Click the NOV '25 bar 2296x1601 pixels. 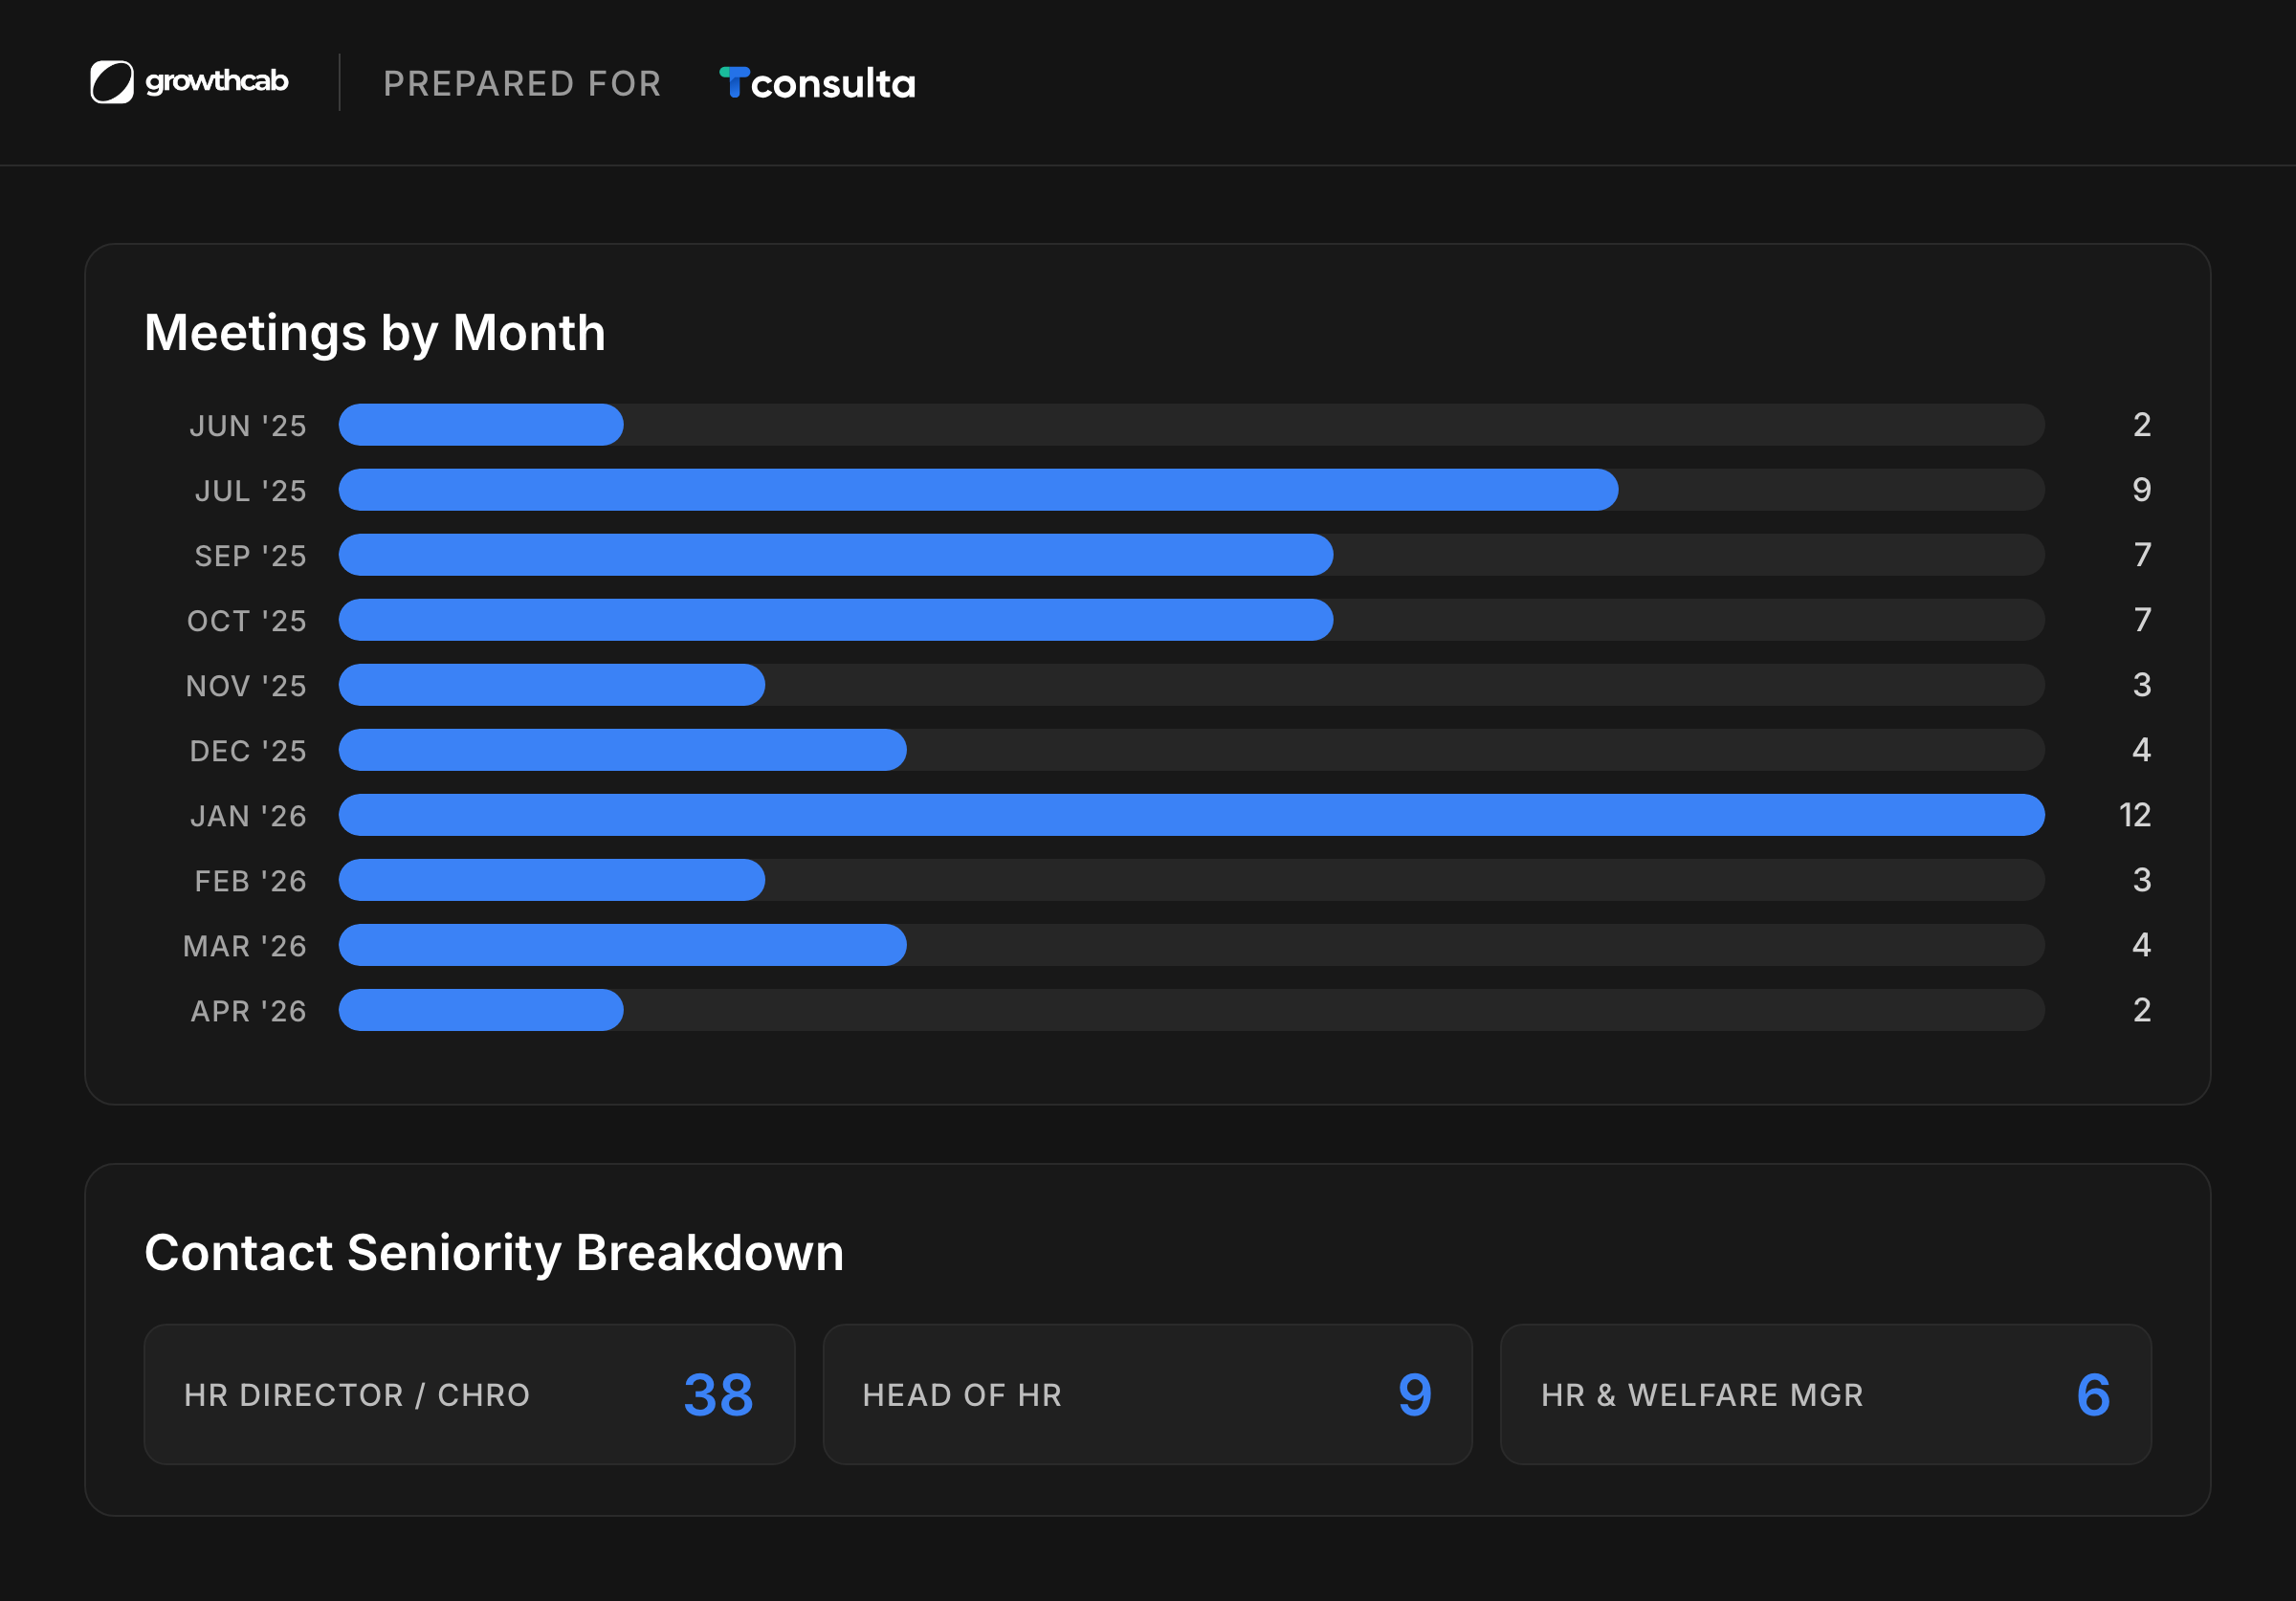click(x=552, y=685)
